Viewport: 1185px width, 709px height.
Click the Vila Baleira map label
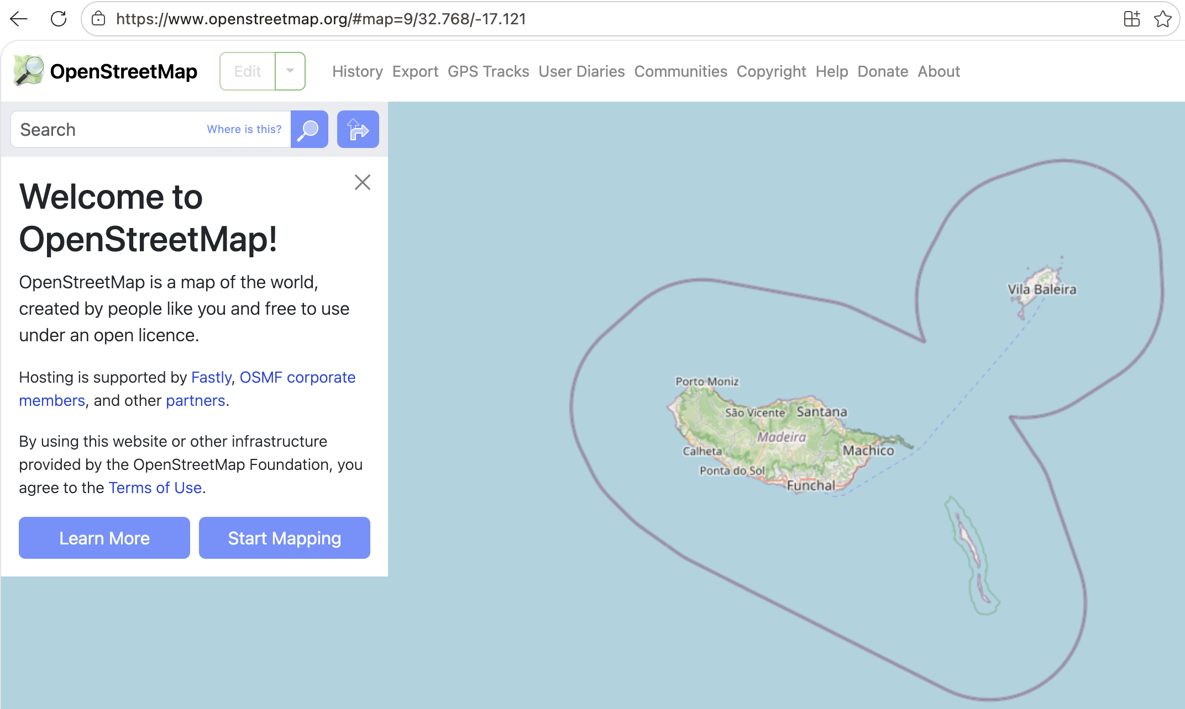click(x=1042, y=289)
